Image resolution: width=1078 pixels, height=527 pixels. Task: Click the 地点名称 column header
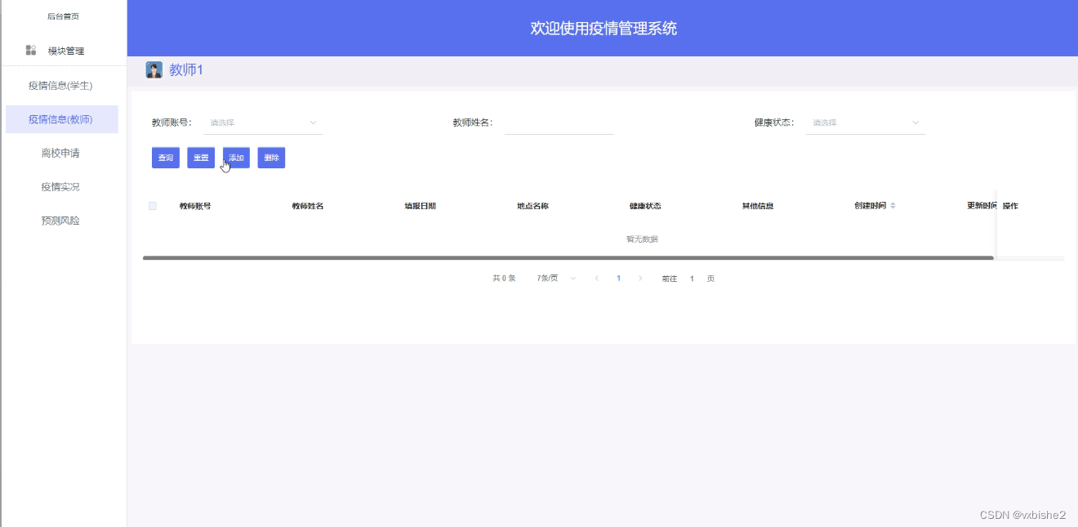pos(533,206)
